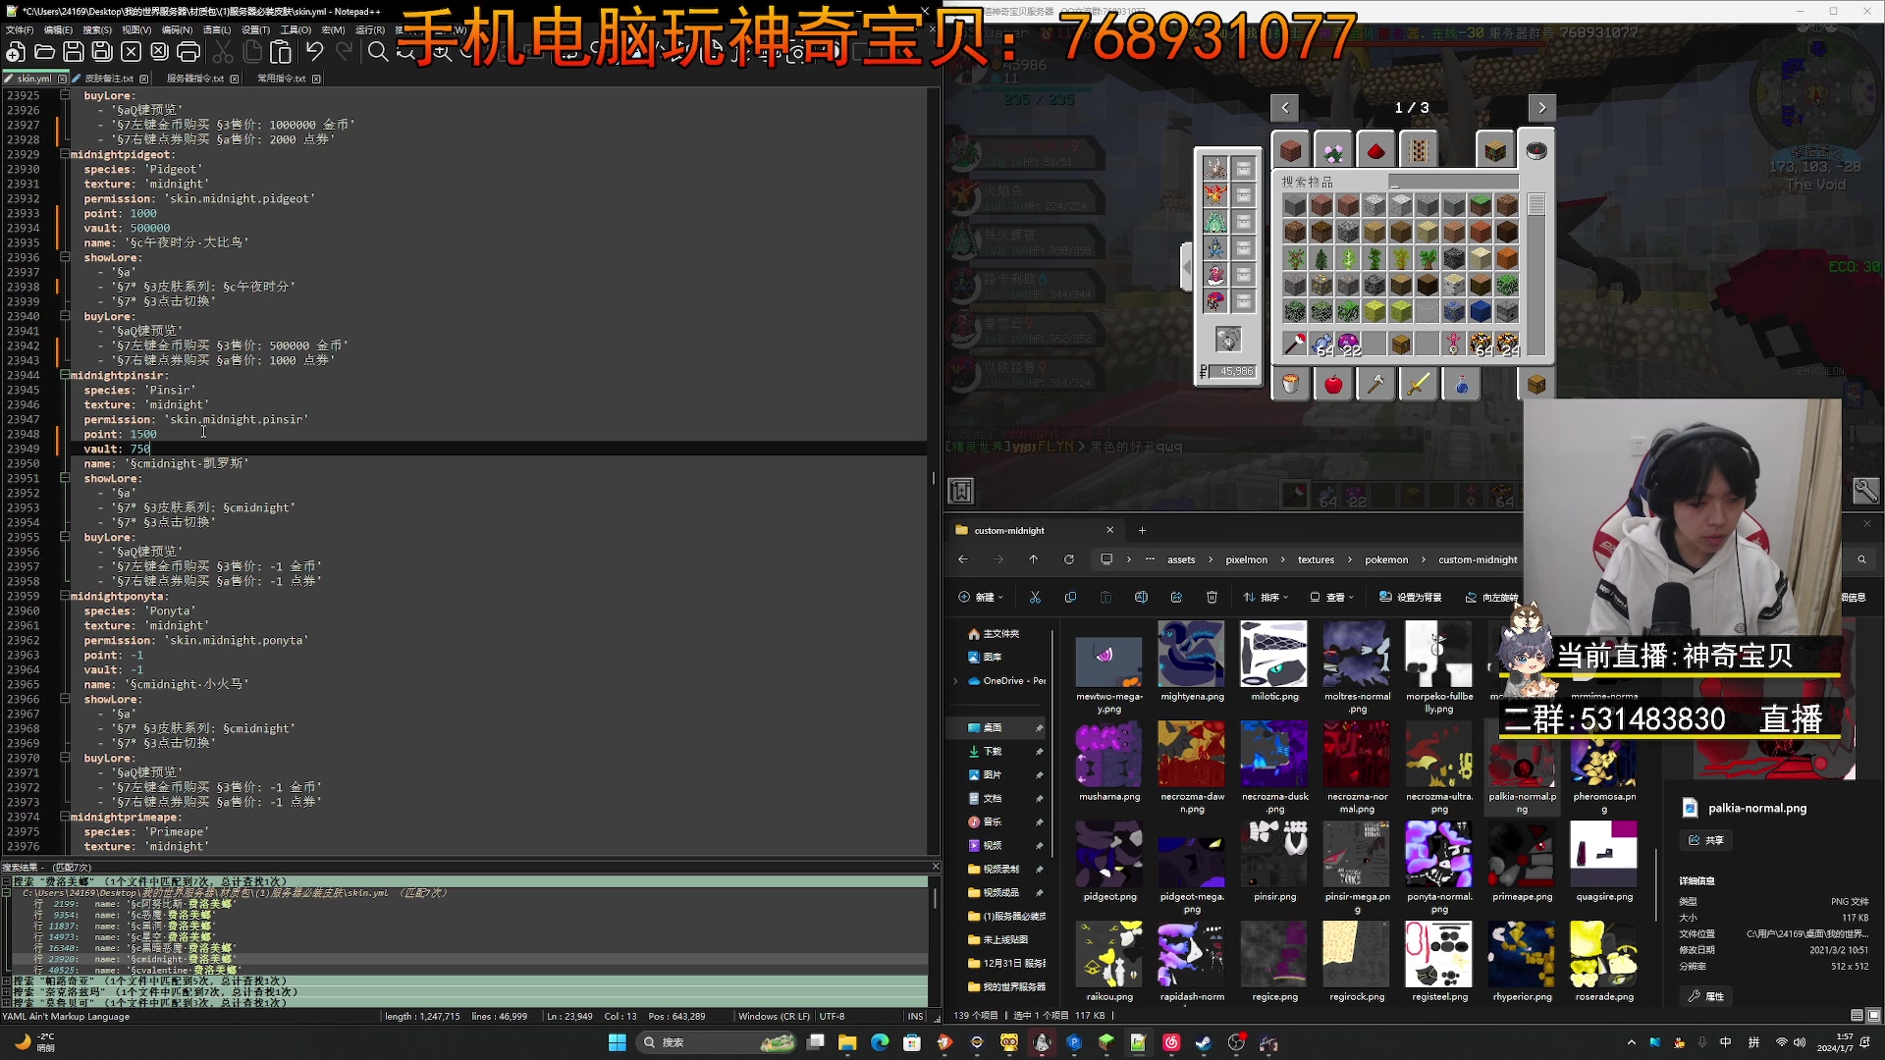
Task: Click the Close document icon in Notepad++ toolbar
Action: tap(131, 52)
